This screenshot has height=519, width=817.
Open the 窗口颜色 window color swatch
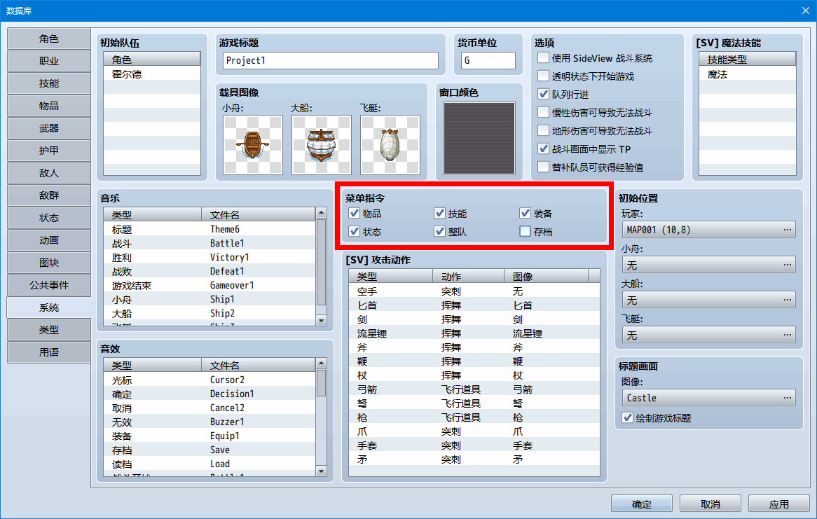point(479,138)
